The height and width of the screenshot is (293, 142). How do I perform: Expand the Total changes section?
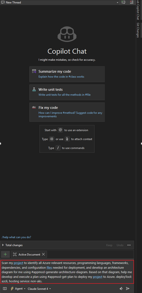(x=3, y=245)
